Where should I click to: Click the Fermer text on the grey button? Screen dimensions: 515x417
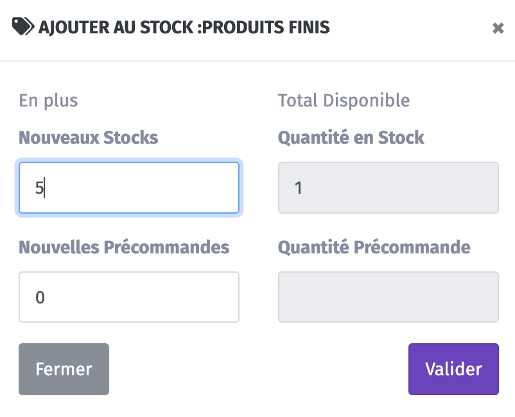[x=64, y=369]
